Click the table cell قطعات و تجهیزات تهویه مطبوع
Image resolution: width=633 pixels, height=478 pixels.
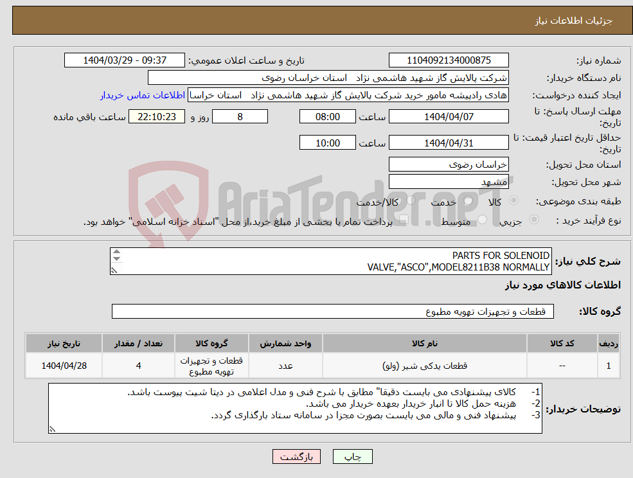point(211,366)
